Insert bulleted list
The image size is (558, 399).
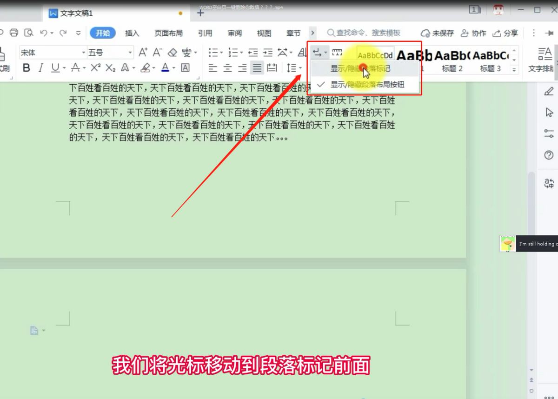(213, 52)
